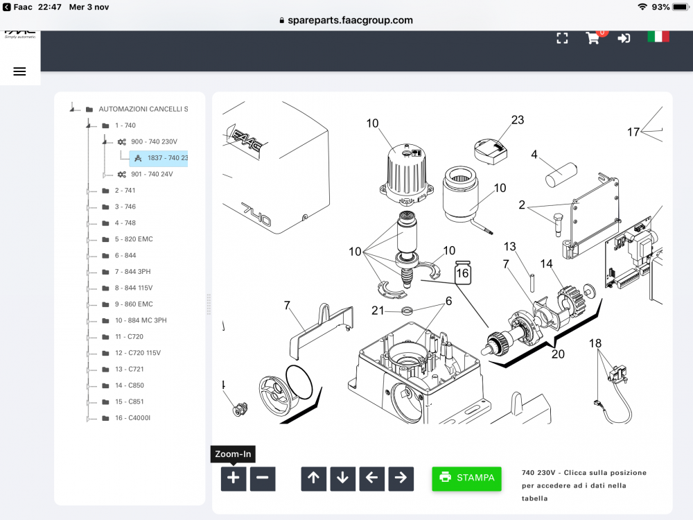Viewport: 693px width, 520px height.
Task: Click the gears icon beside 901 - 740 24V
Action: [x=121, y=174]
